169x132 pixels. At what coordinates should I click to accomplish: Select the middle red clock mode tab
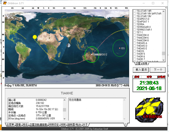[x=149, y=77]
